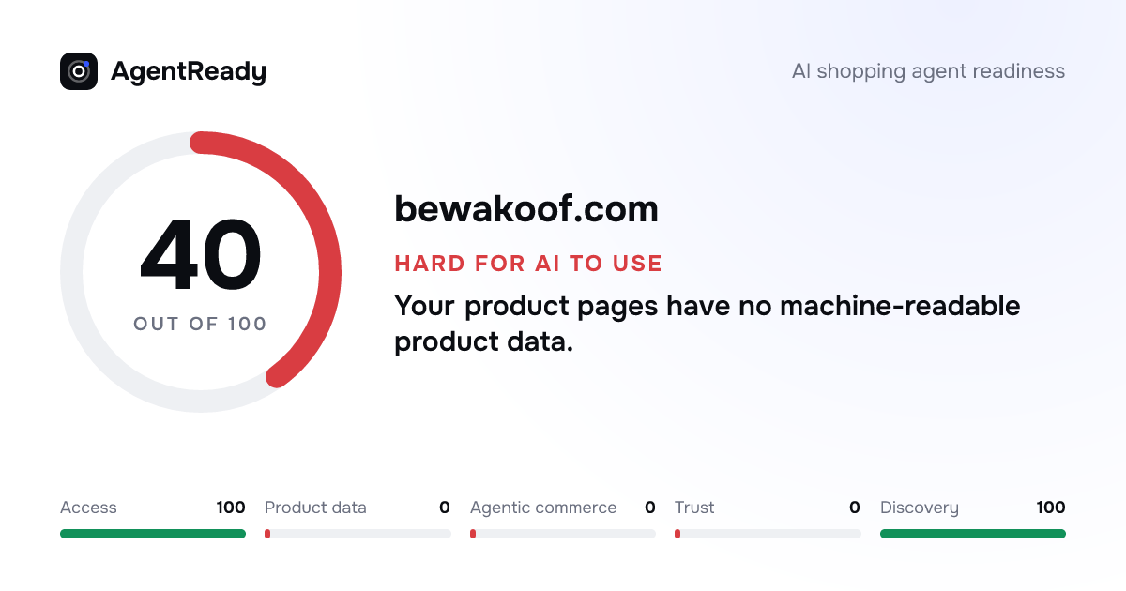Click the Discovery category label

click(920, 508)
